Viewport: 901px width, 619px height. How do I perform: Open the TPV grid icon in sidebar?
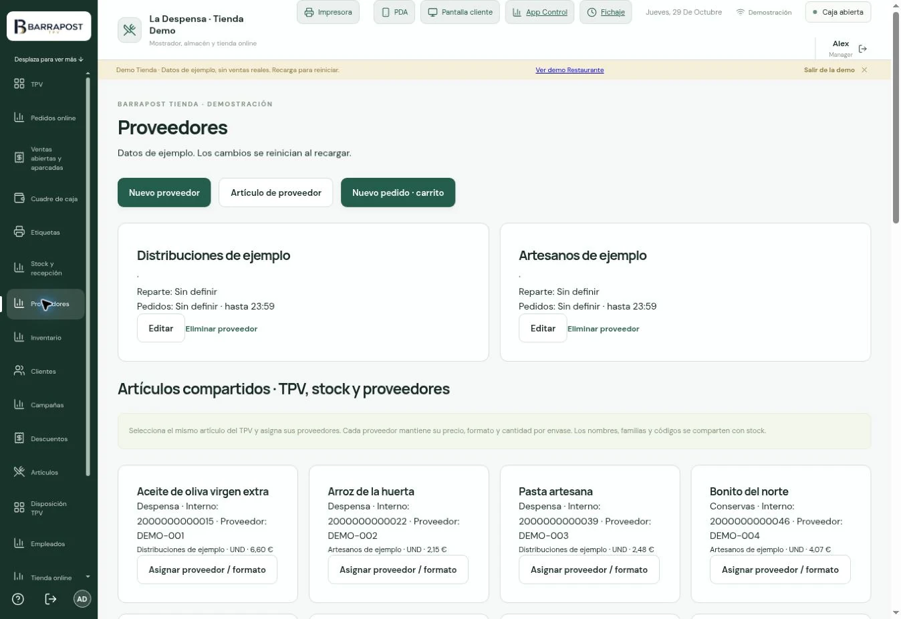(19, 84)
